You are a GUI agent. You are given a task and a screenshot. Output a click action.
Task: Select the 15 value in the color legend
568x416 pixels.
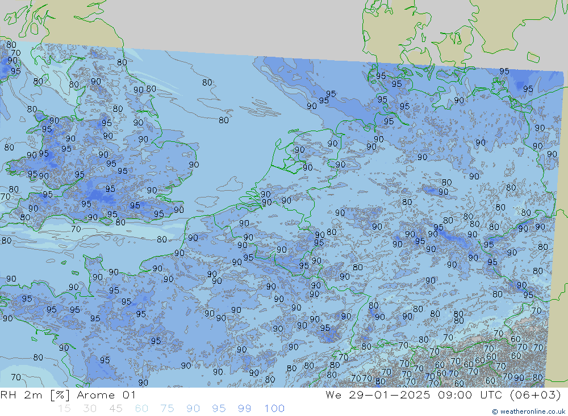64,409
